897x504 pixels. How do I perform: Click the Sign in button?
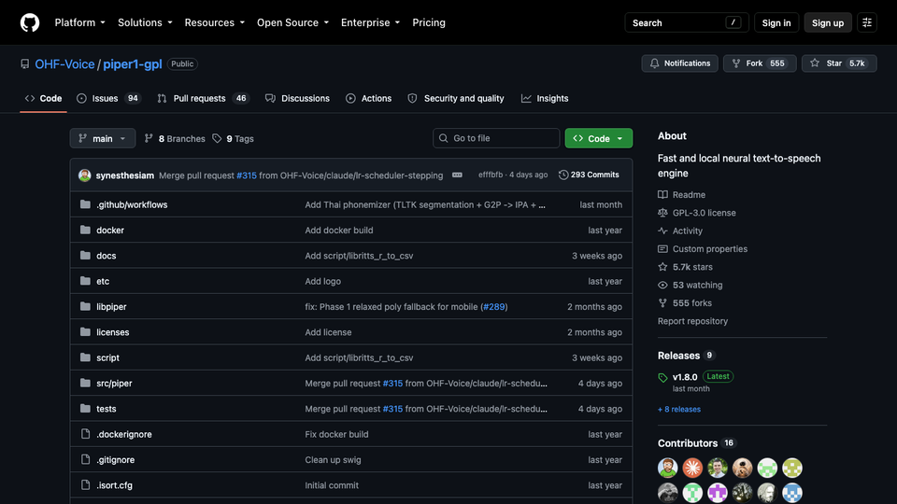tap(776, 22)
